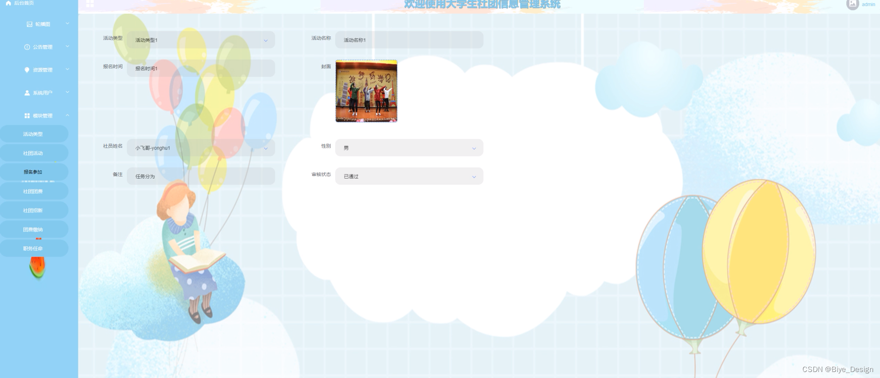Click the 轮播图 menu label

click(42, 24)
